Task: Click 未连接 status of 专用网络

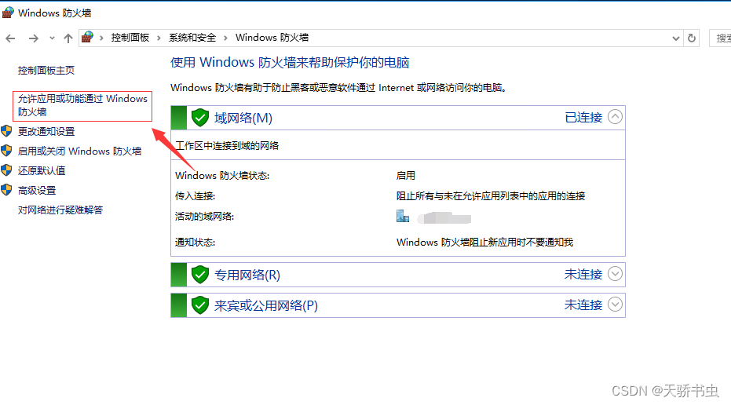Action: (583, 275)
